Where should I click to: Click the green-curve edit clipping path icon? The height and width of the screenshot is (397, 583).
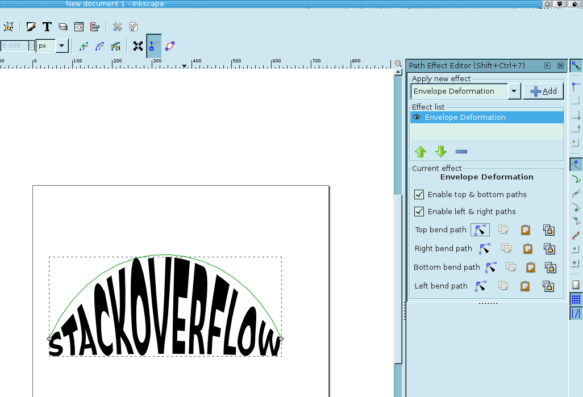pyautogui.click(x=84, y=46)
